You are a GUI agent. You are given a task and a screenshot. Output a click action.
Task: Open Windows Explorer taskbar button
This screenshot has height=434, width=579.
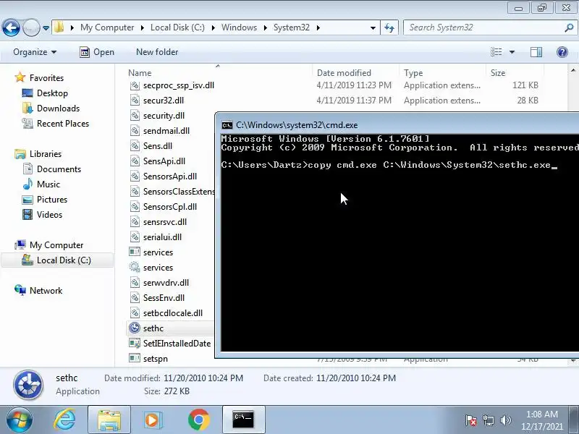click(109, 420)
